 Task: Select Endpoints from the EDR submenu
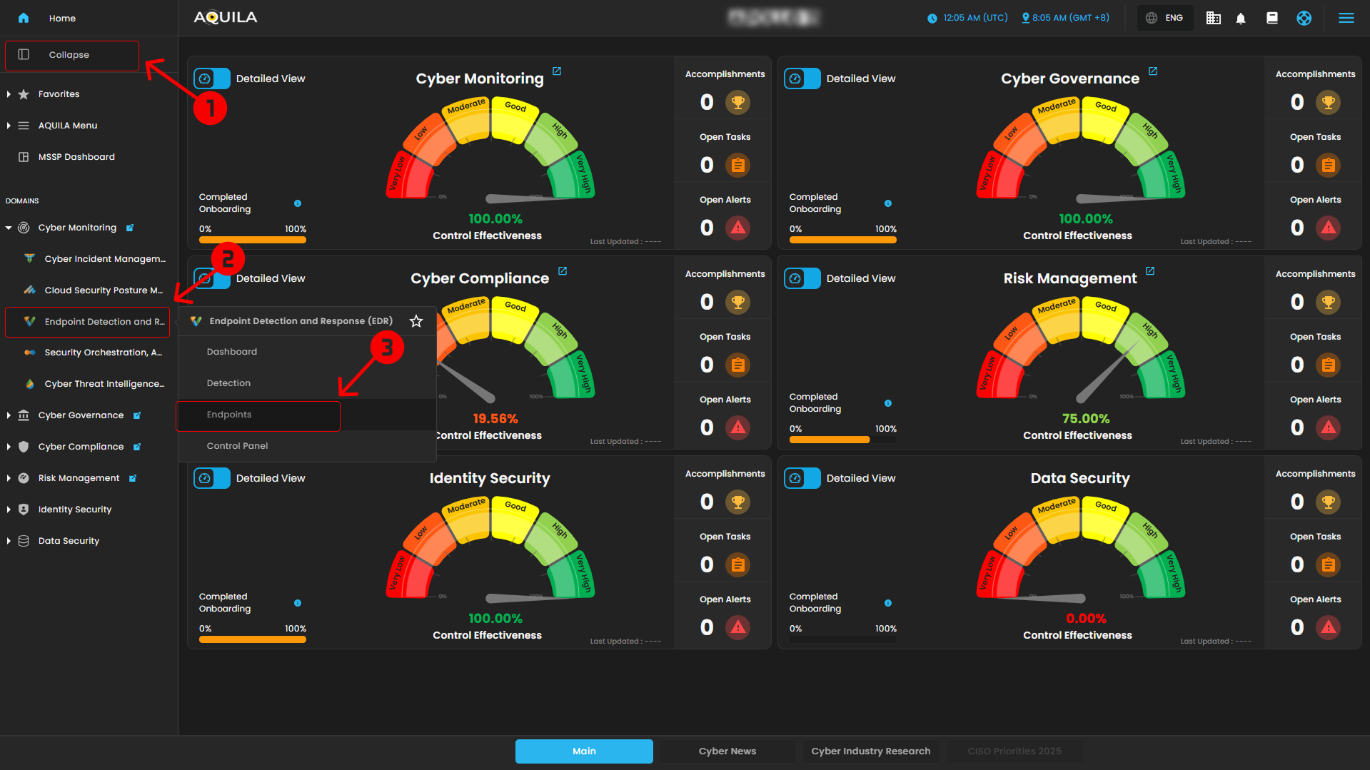pos(229,415)
